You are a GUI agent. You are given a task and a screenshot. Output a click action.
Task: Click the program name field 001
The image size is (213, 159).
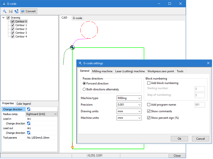(x=200, y=105)
